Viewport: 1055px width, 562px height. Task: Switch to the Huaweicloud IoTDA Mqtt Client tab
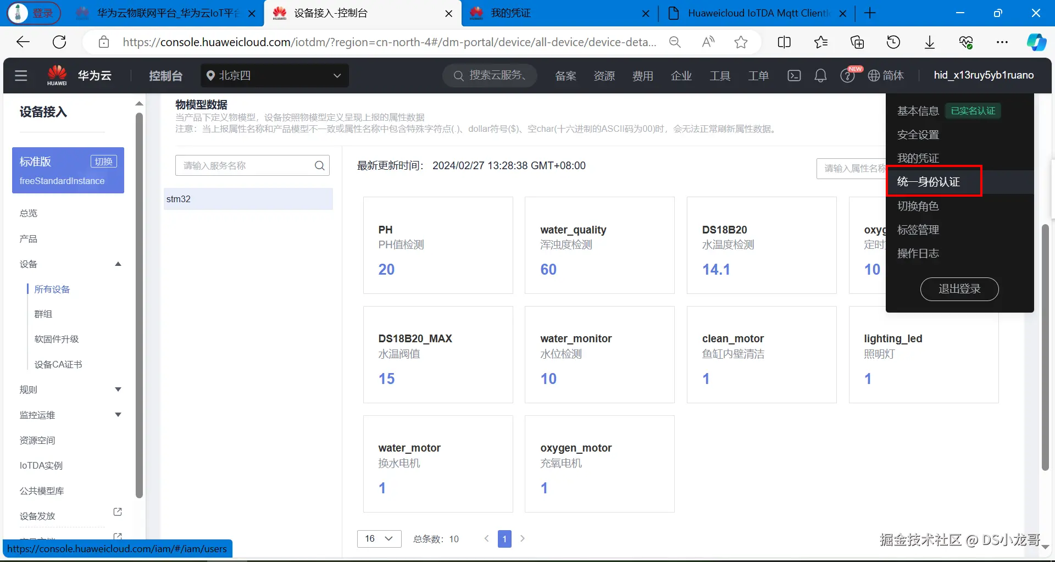tap(757, 13)
